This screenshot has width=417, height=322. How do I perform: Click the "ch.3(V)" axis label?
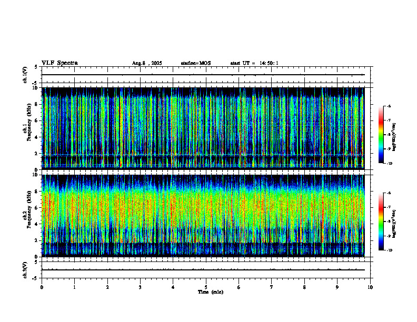25,270
